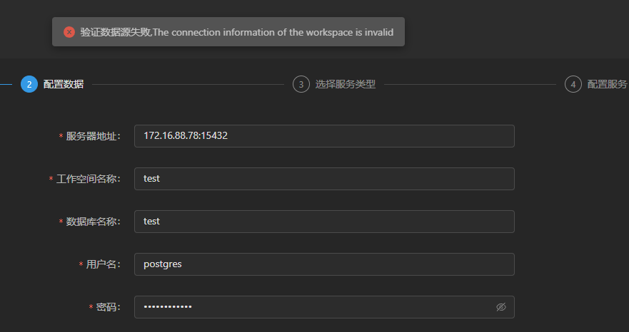Select the 用户名 field with postgres
629x332 pixels.
(x=324, y=264)
